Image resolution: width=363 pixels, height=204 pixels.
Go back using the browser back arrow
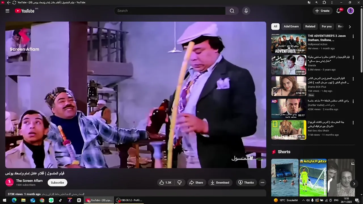9,3
